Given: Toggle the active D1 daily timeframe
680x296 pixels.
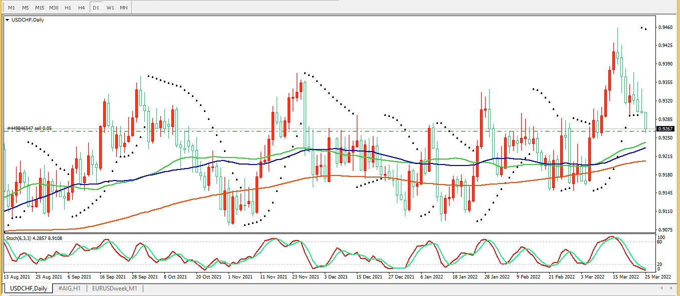Looking at the screenshot, I should click(x=96, y=8).
